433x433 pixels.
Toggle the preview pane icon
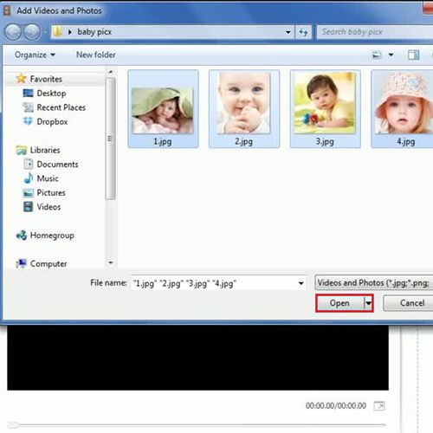tap(413, 55)
